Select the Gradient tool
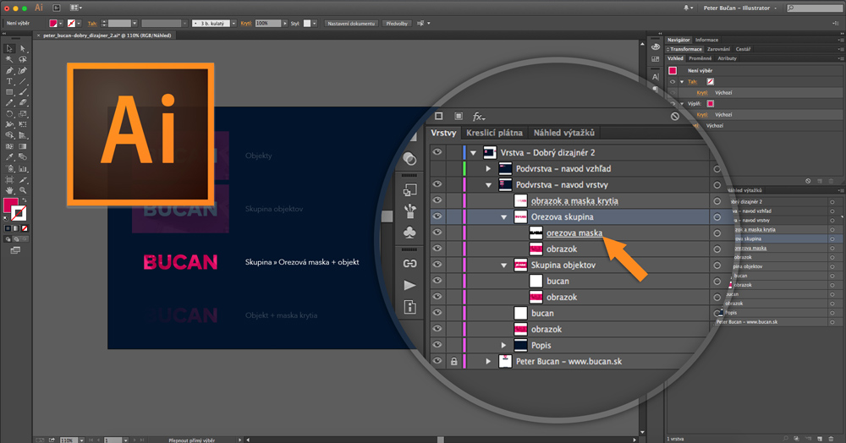 pyautogui.click(x=23, y=146)
